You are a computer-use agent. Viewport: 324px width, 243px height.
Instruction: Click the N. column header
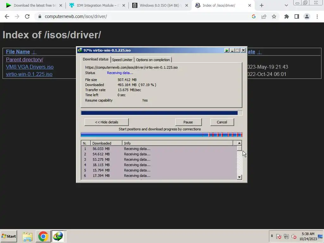coord(86,143)
